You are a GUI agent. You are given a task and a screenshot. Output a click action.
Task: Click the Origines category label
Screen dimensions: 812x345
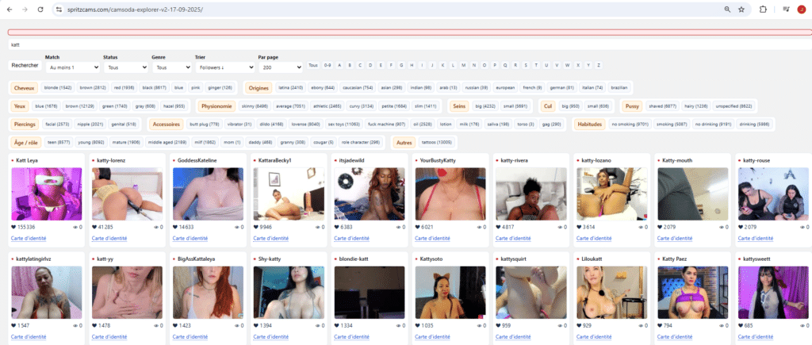tap(259, 88)
